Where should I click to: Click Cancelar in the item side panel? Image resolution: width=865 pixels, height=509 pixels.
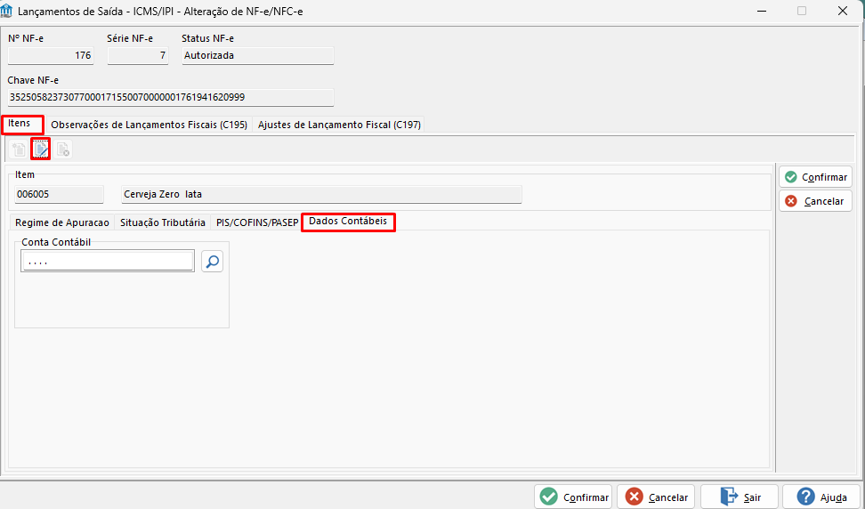click(815, 201)
